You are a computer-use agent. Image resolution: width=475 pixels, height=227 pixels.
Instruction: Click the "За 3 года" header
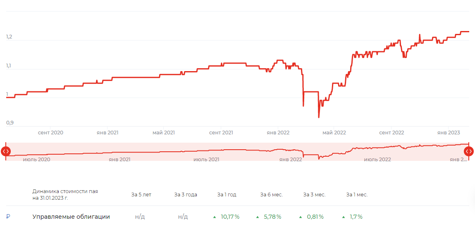tap(186, 195)
